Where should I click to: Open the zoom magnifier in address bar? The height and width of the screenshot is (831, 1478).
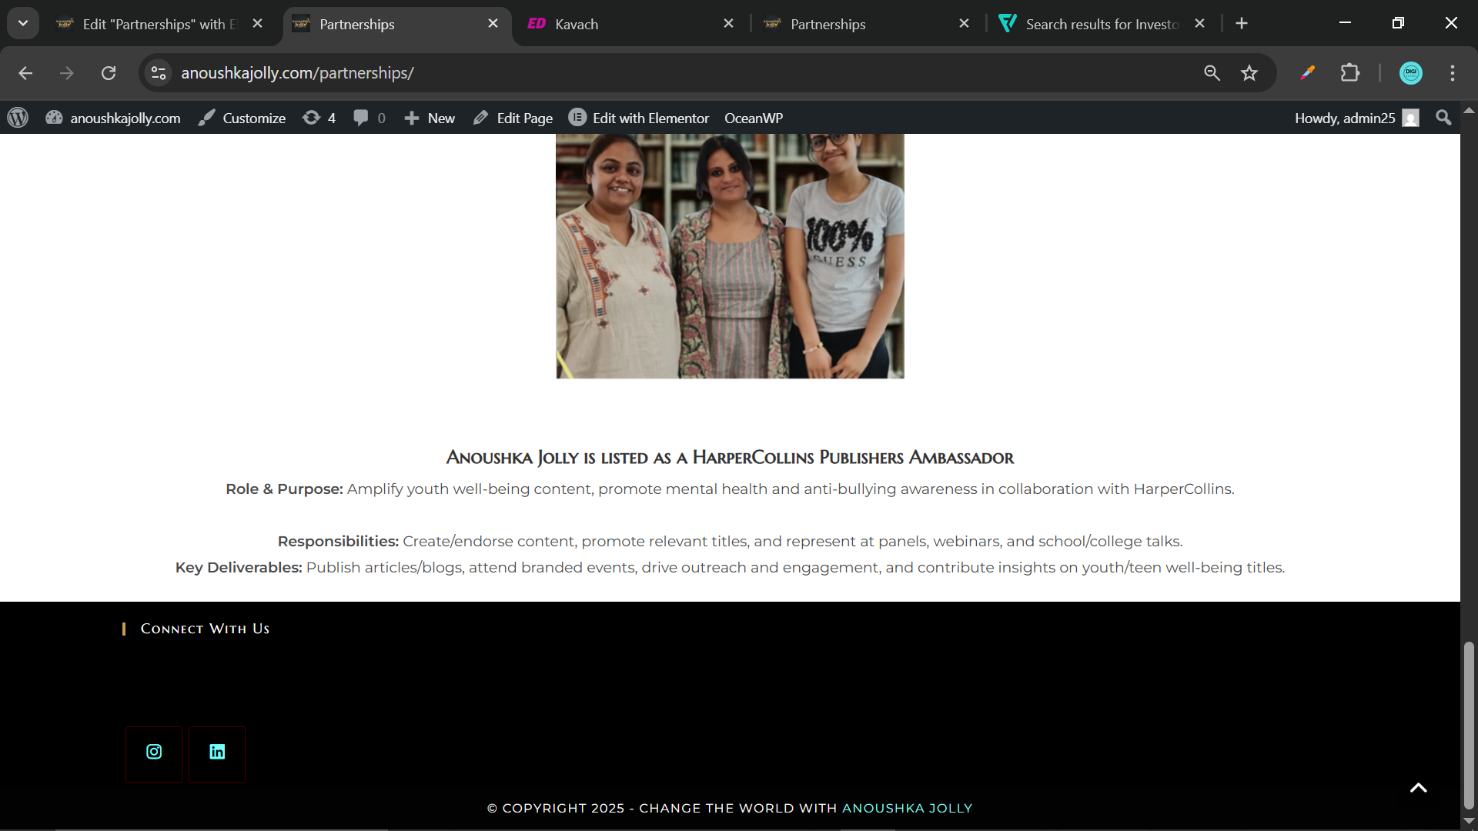click(1212, 73)
